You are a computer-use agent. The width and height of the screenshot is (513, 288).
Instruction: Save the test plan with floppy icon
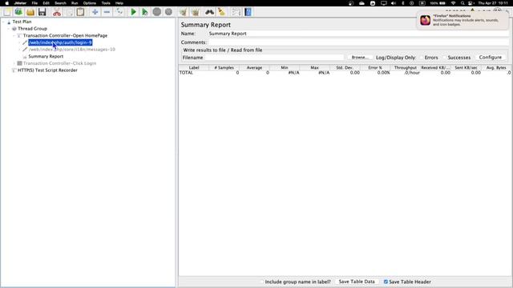point(42,12)
